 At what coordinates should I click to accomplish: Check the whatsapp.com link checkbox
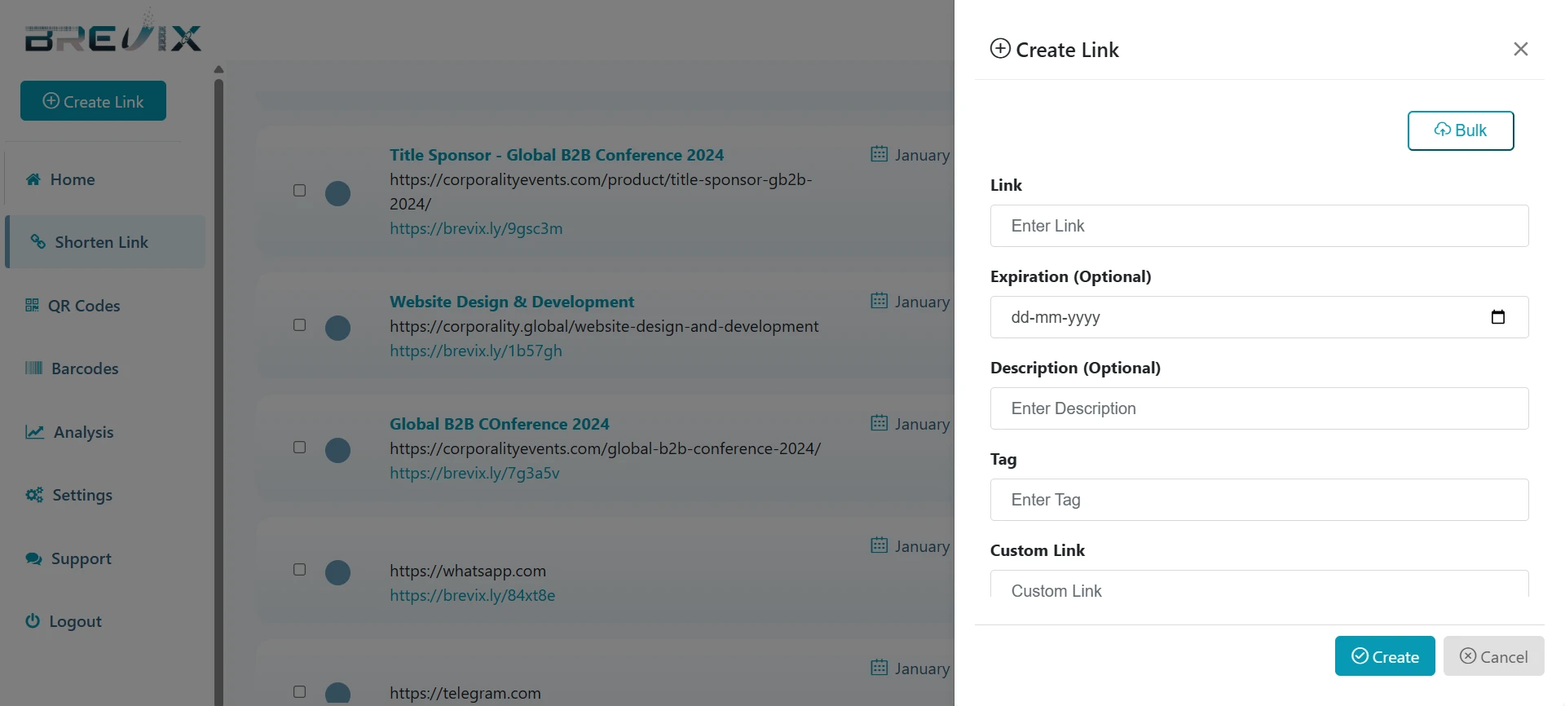[x=299, y=569]
